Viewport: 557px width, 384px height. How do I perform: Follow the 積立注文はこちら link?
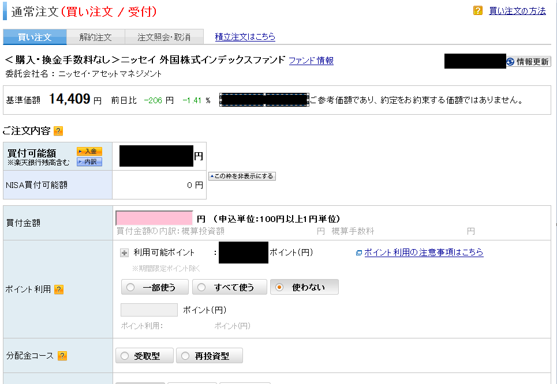pos(245,37)
